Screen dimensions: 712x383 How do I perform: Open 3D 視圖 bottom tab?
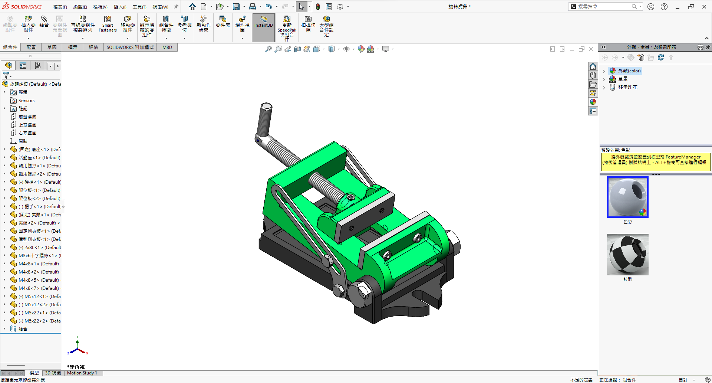[53, 373]
